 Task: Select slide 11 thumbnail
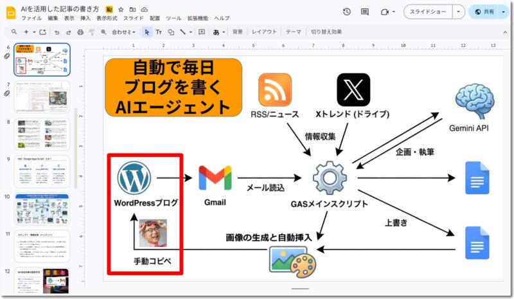coord(42,246)
